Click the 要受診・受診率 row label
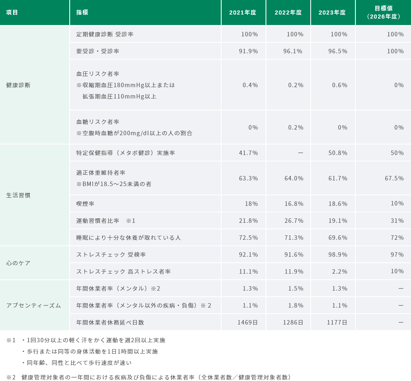Viewport: 411px width, 381px height. point(98,51)
